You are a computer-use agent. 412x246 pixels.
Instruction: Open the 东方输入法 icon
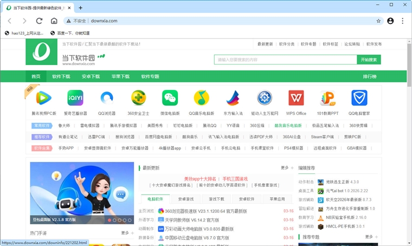[x=233, y=98]
